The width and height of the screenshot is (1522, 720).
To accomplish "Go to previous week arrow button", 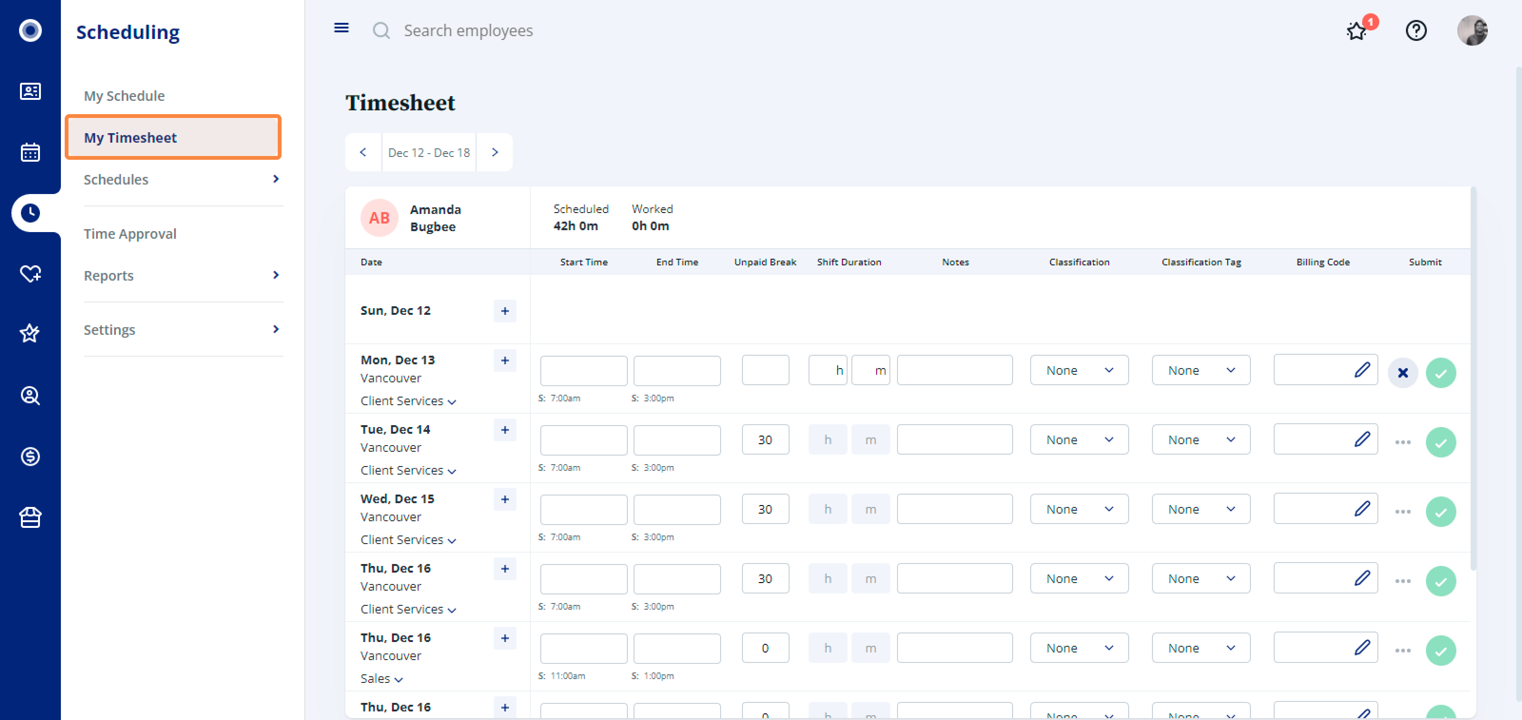I will coord(363,152).
